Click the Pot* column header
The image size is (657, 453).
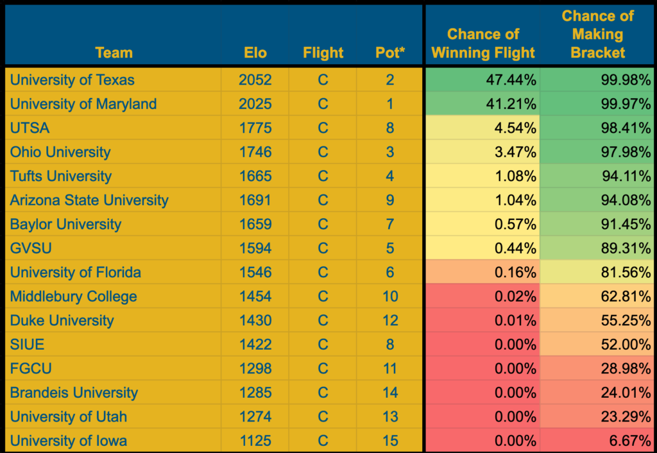coord(390,53)
